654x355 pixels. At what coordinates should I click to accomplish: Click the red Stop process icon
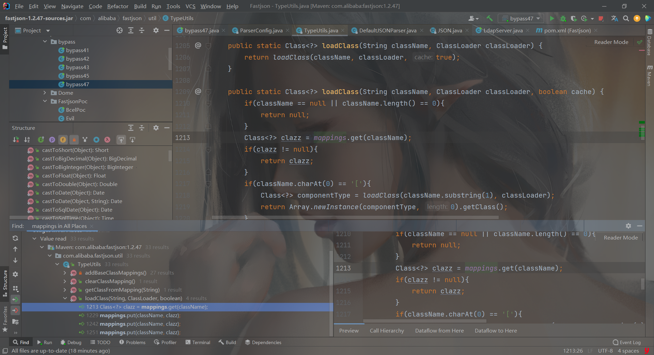601,18
